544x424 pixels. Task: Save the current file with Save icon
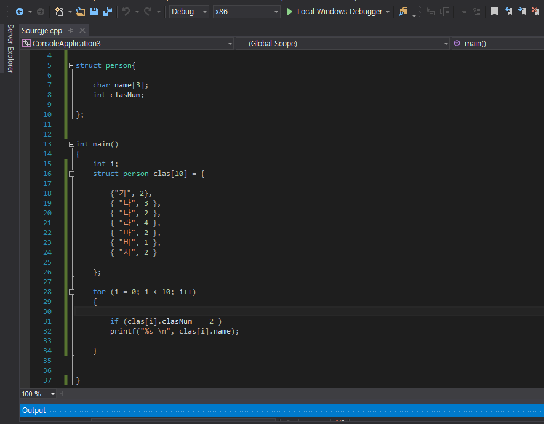(94, 12)
